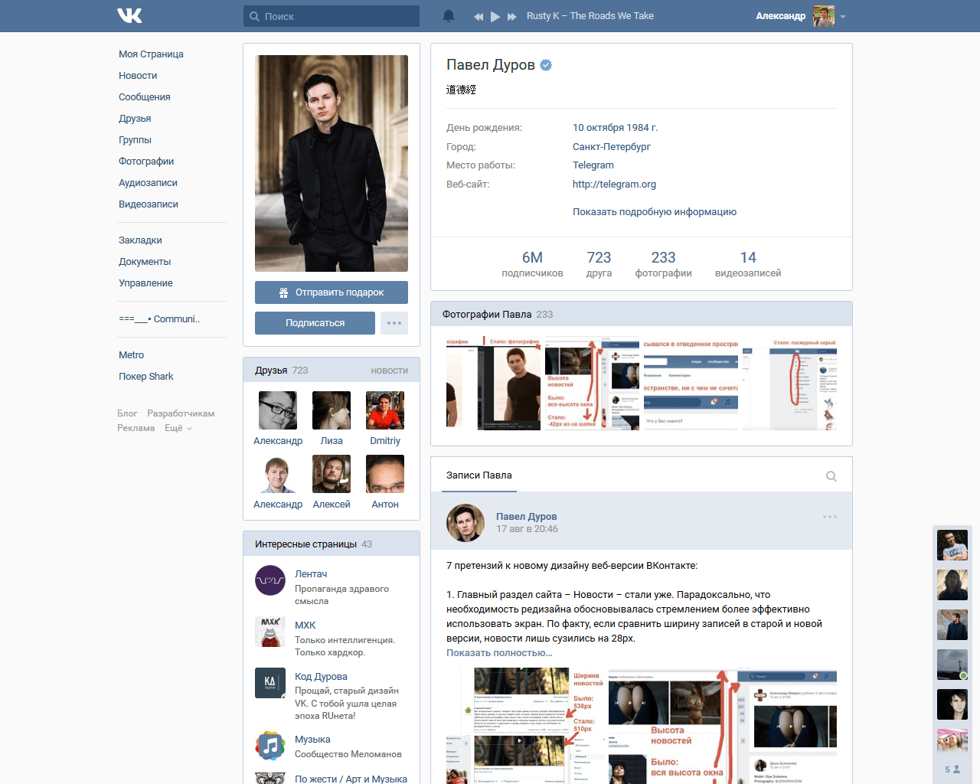Screen dimensions: 980x784
Task: Open the Rusty K track title
Action: point(590,16)
